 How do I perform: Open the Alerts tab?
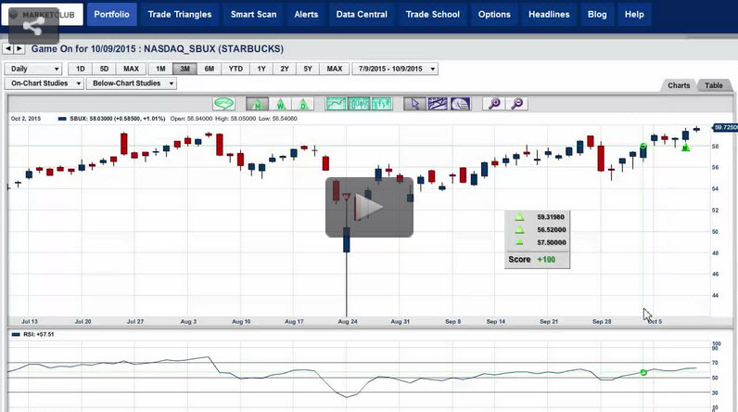pyautogui.click(x=306, y=14)
